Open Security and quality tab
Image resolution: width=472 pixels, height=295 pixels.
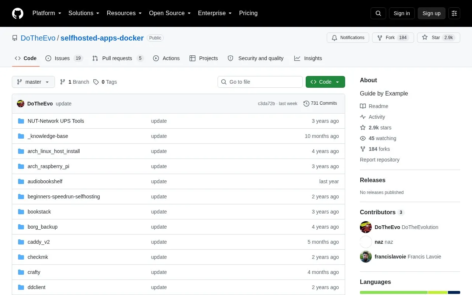[x=256, y=58]
